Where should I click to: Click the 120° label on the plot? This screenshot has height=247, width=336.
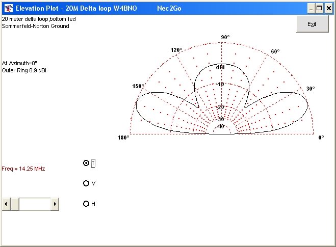[176, 50]
